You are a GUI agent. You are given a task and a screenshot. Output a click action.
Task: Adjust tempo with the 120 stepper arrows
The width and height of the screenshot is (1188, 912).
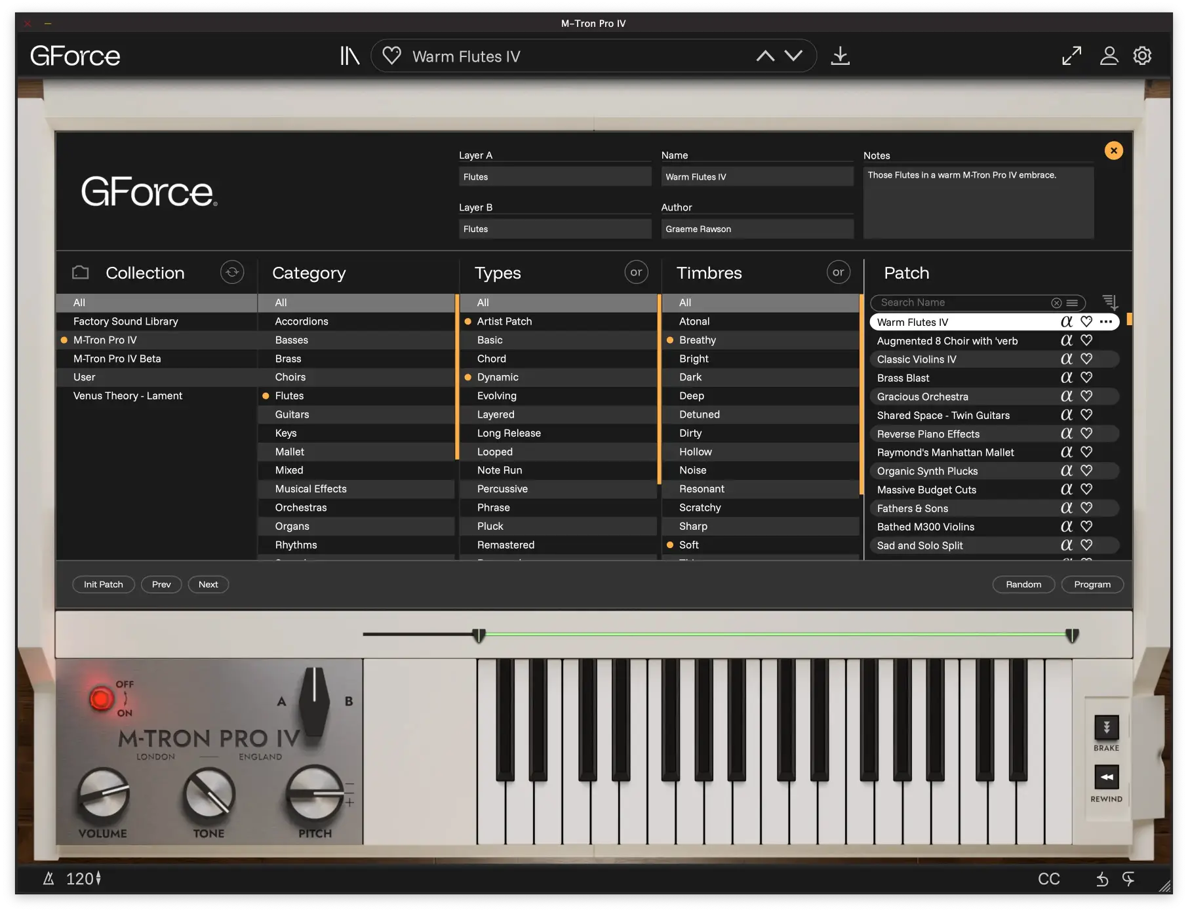[98, 879]
